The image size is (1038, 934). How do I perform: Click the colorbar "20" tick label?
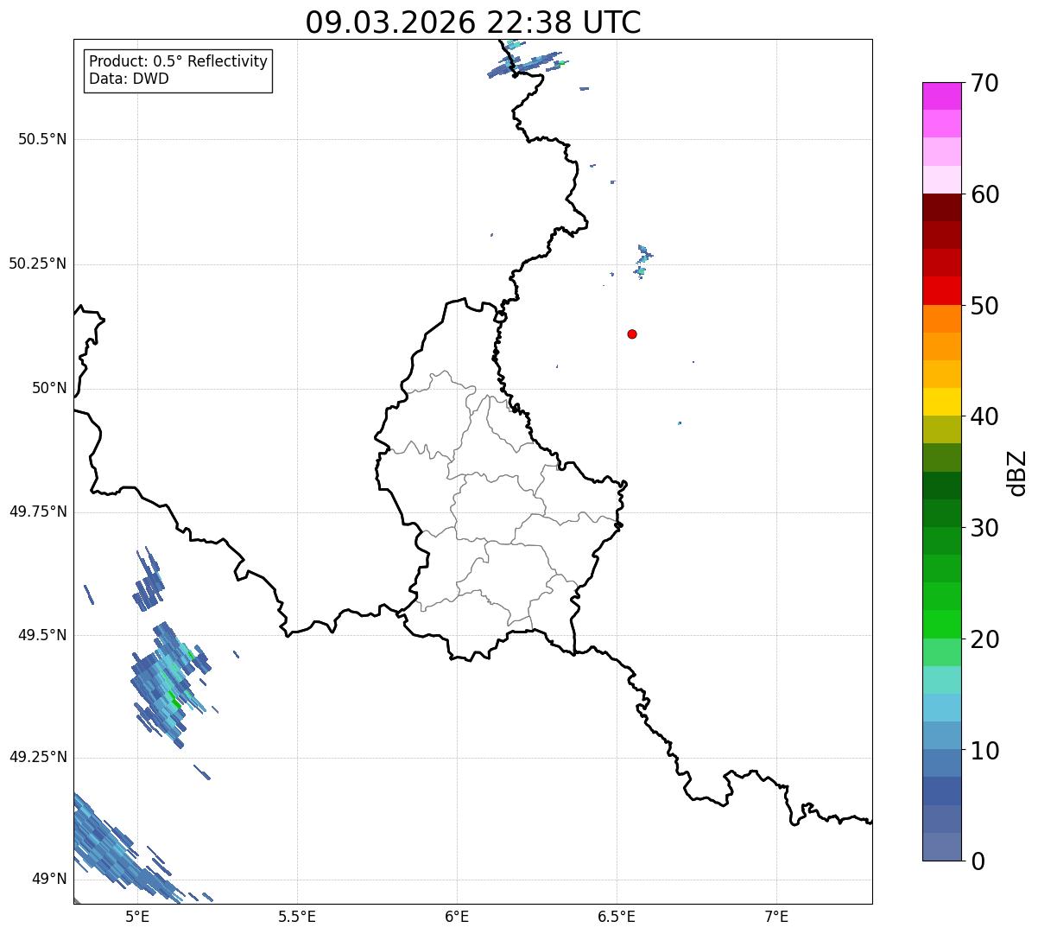click(x=984, y=639)
